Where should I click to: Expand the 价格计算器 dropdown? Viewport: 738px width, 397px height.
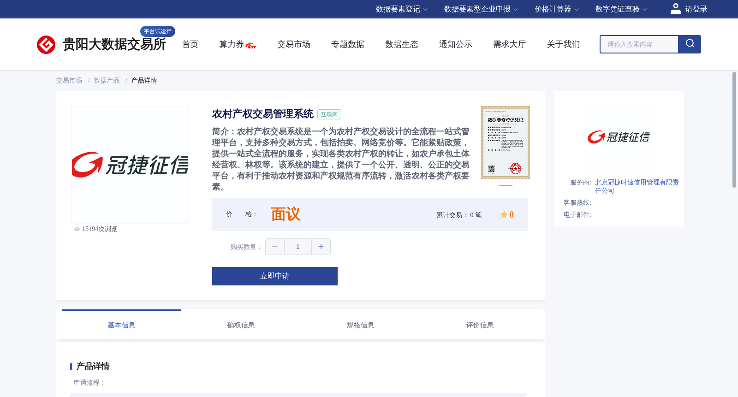(x=557, y=9)
